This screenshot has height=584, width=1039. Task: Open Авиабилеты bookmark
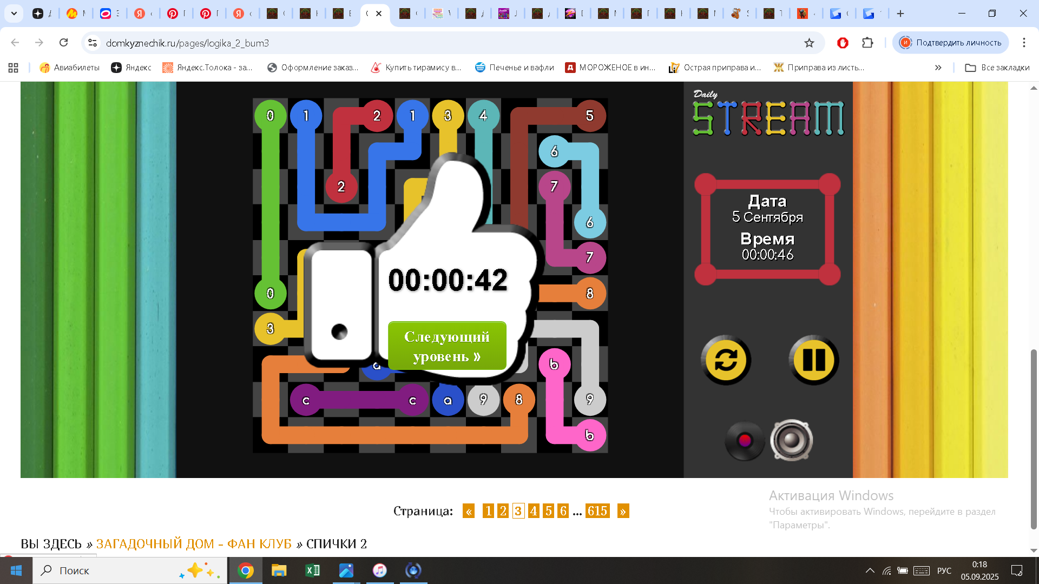(69, 68)
